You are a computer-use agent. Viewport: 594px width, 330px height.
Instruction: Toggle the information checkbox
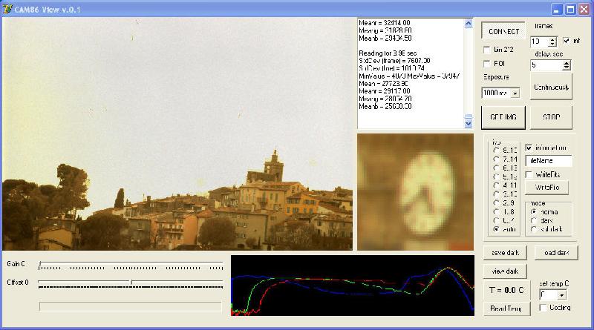(x=529, y=148)
